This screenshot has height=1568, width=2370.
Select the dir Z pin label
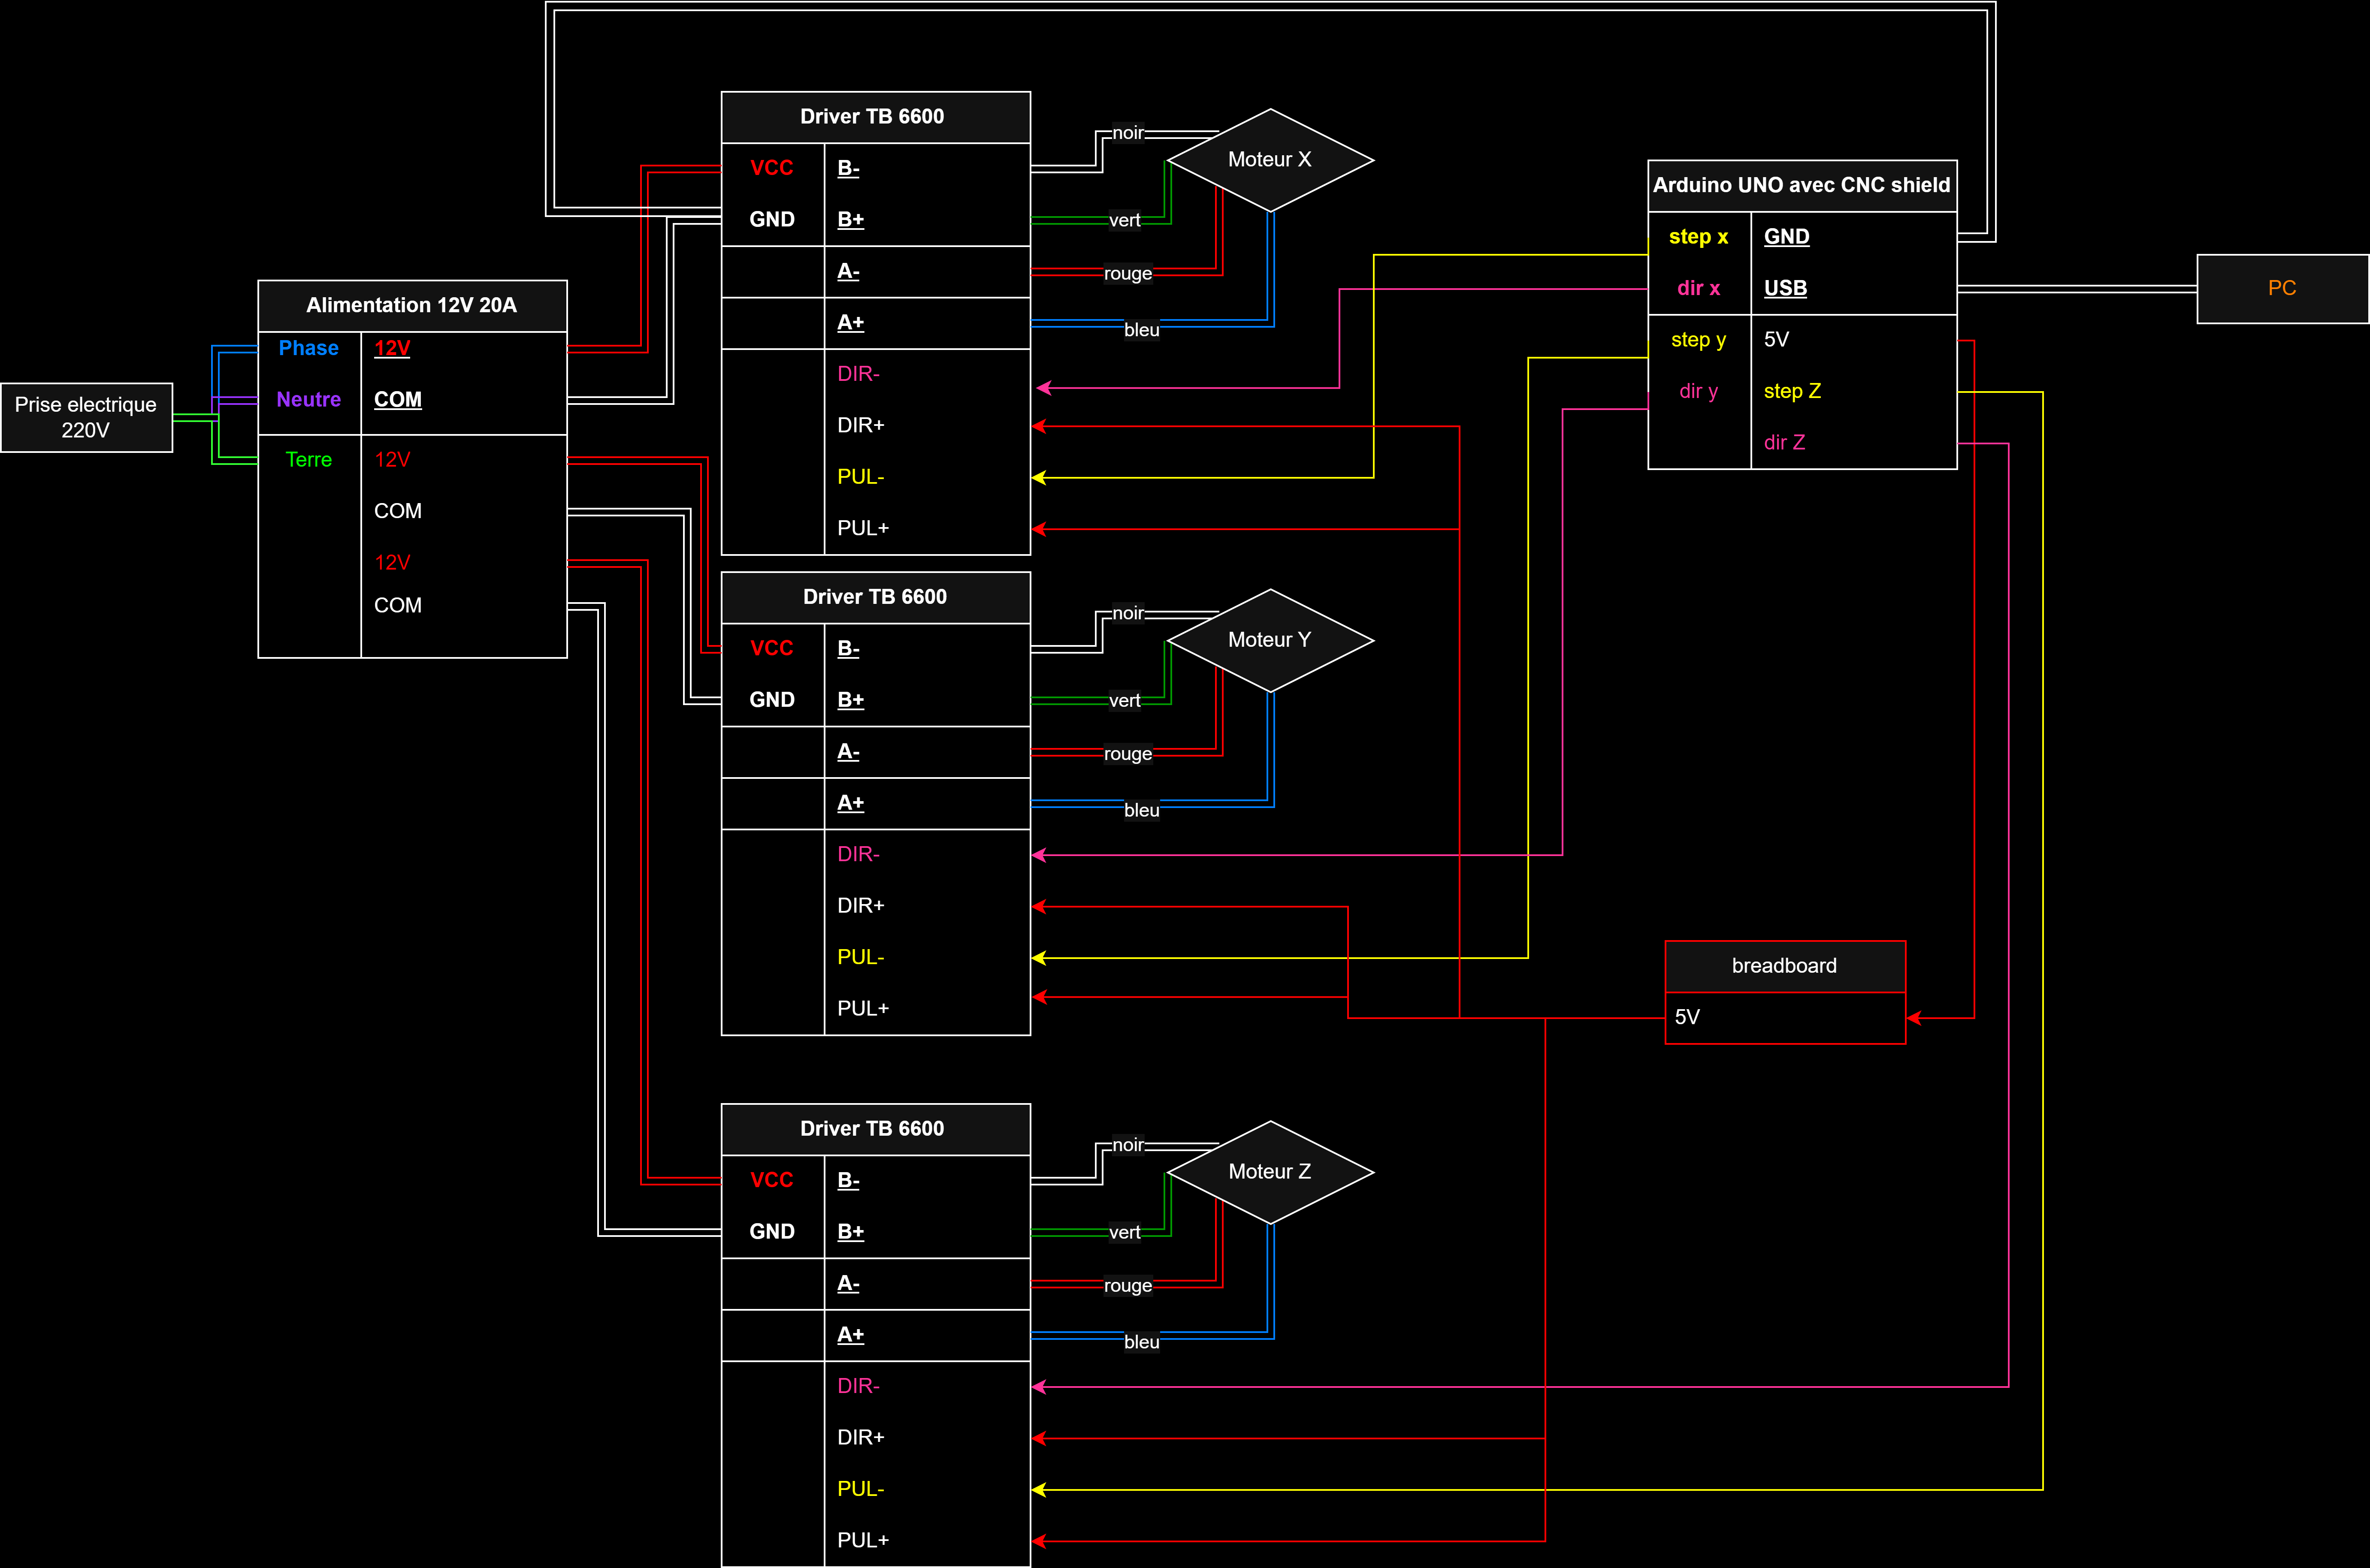pos(1784,442)
